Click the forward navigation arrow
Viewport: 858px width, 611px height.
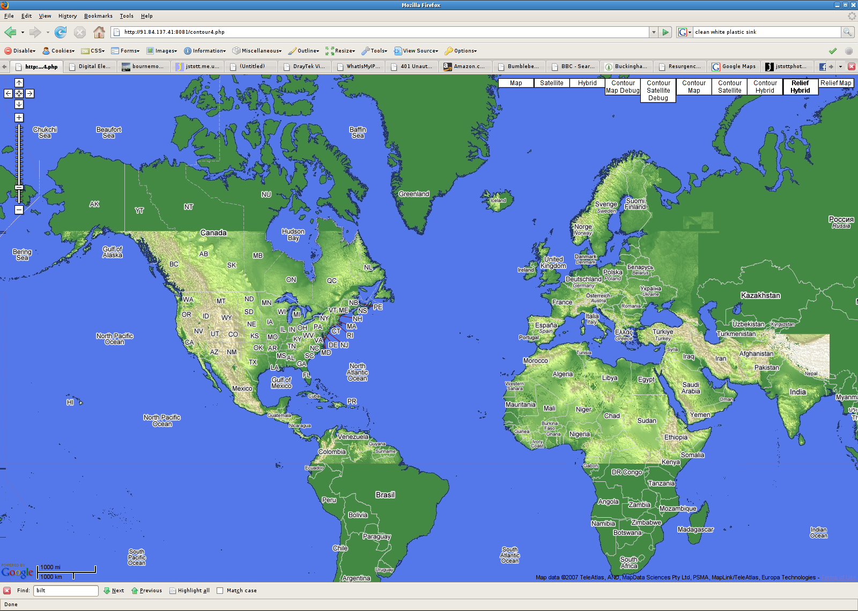click(x=35, y=32)
